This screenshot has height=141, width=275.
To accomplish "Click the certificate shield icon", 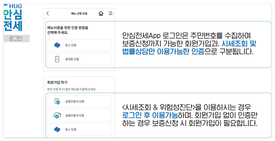I will (57, 101).
